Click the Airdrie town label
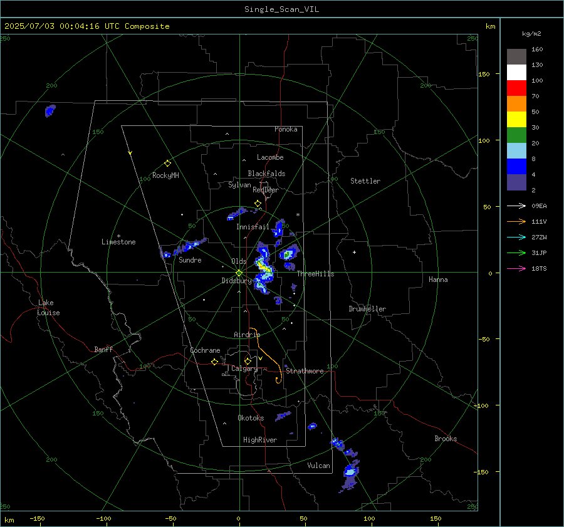Image resolution: width=564 pixels, height=527 pixels. 247,335
